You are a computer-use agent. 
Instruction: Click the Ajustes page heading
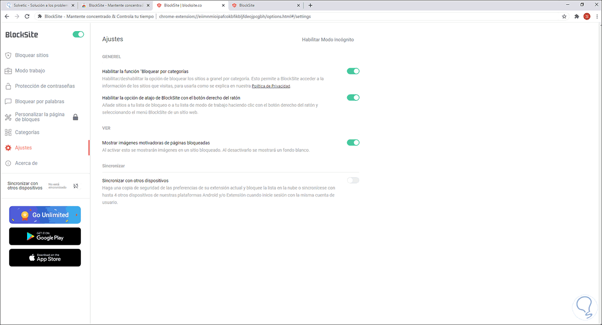[x=112, y=39]
